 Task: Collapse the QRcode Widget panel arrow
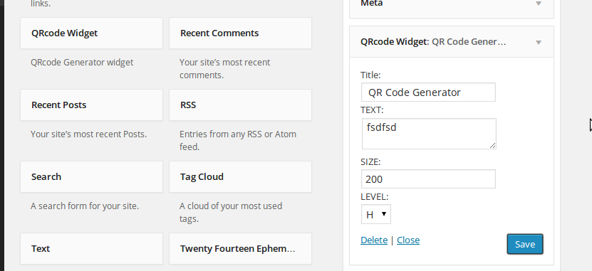tap(539, 42)
